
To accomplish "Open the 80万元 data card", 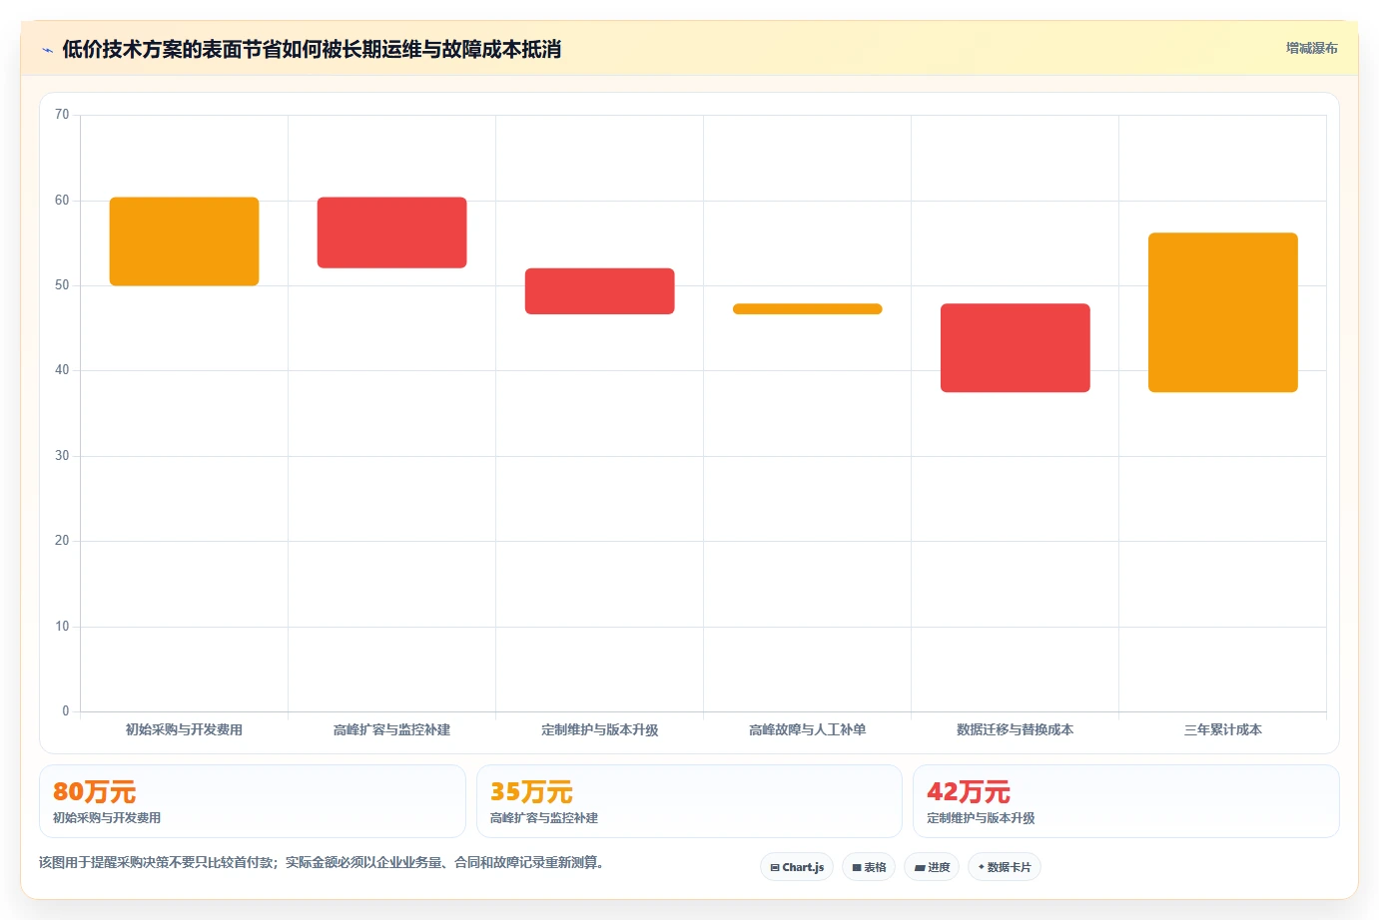I will pos(253,801).
